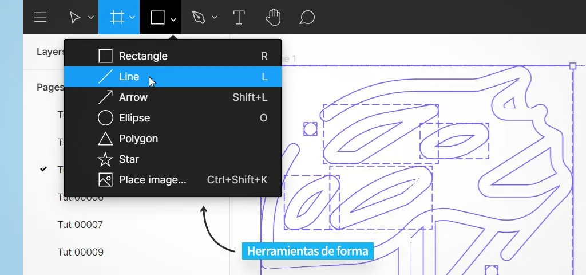Select the Text tool

pos(239,17)
